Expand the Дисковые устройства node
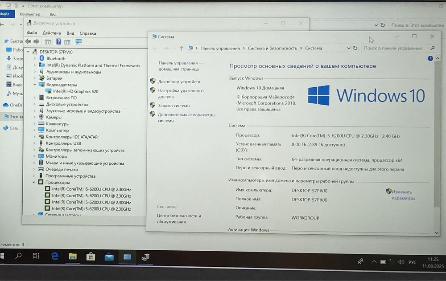Viewport: 446px width, 281px height. pos(34,104)
